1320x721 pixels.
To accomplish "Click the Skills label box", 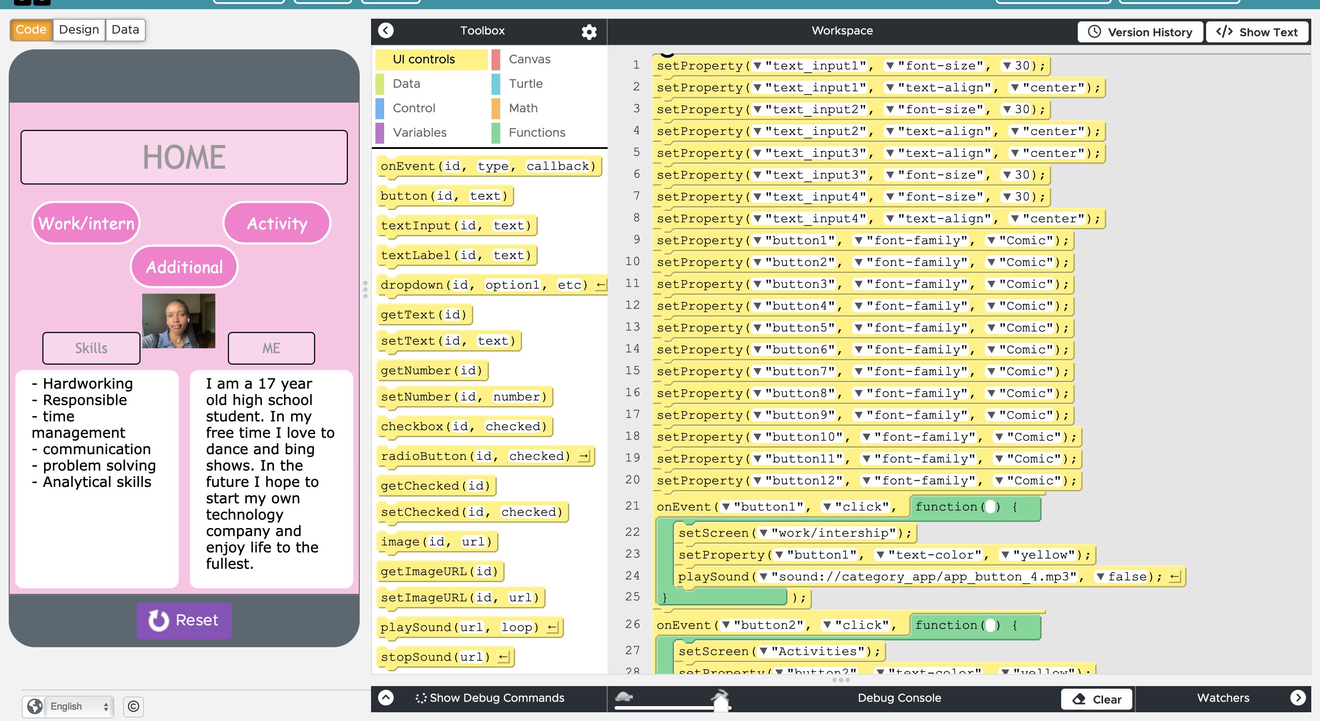I will tap(91, 348).
